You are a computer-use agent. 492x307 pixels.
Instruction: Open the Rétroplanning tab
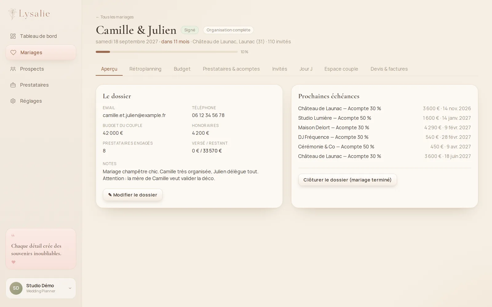tap(145, 69)
